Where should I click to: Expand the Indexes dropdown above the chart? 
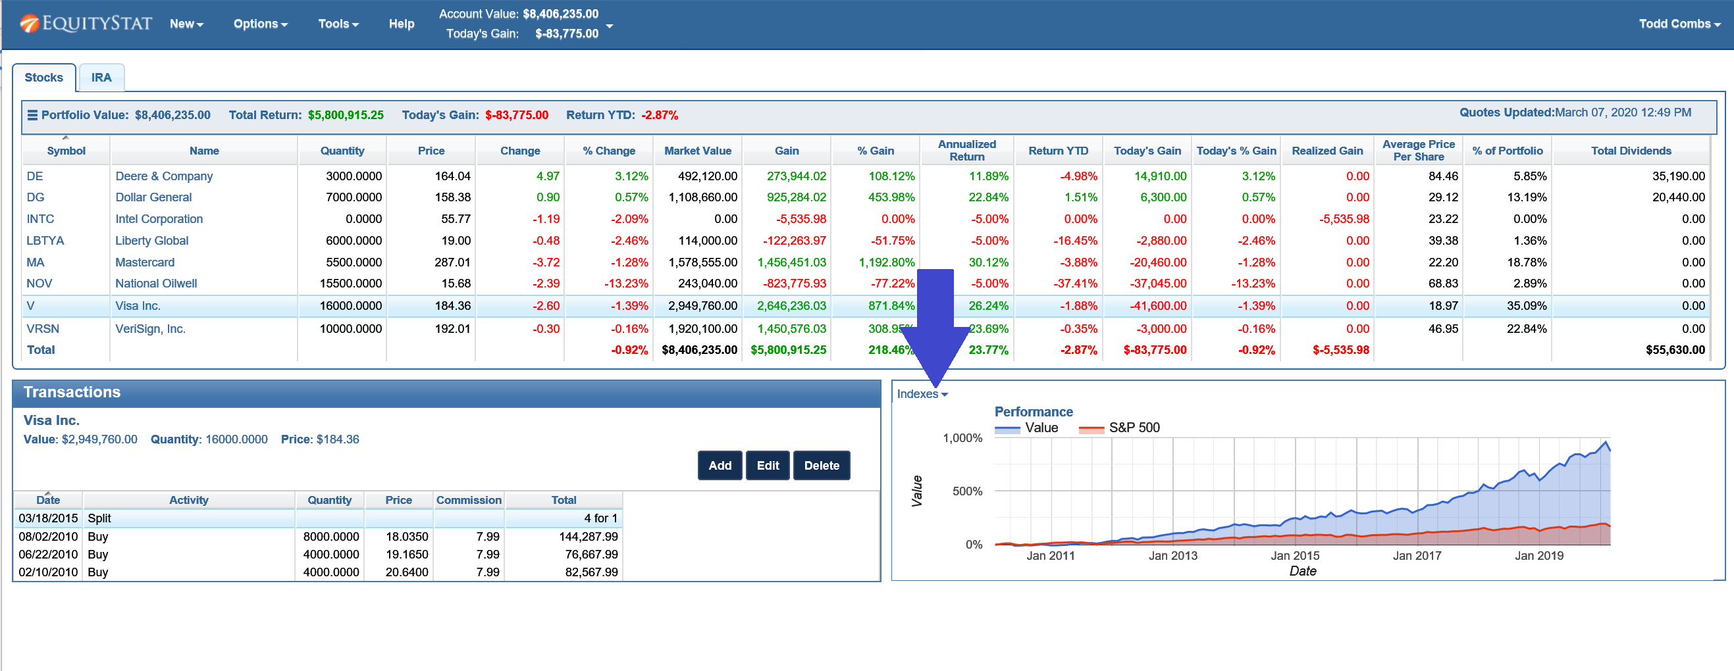tap(922, 394)
